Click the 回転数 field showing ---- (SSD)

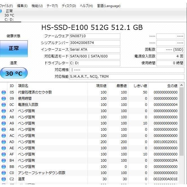170,50
